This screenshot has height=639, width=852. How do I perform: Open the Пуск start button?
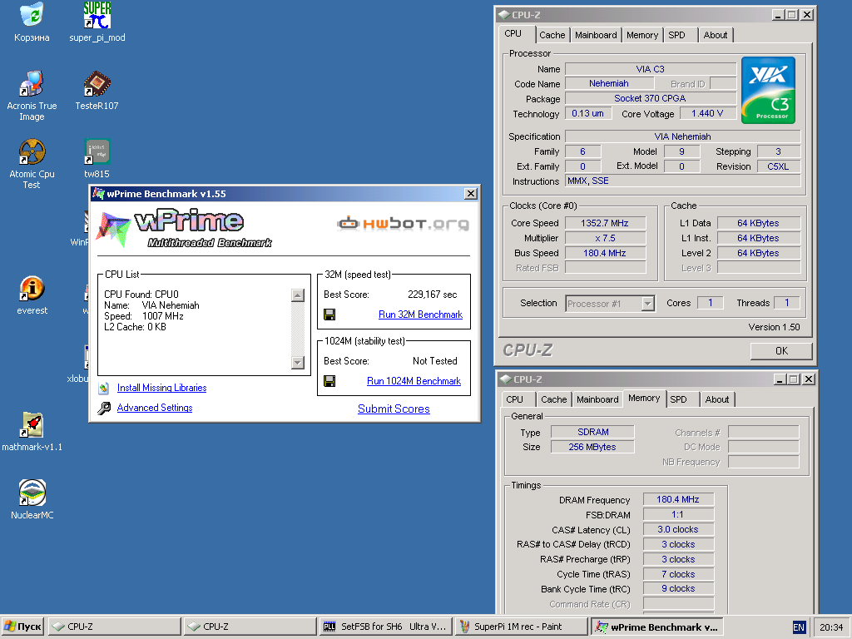tap(22, 627)
